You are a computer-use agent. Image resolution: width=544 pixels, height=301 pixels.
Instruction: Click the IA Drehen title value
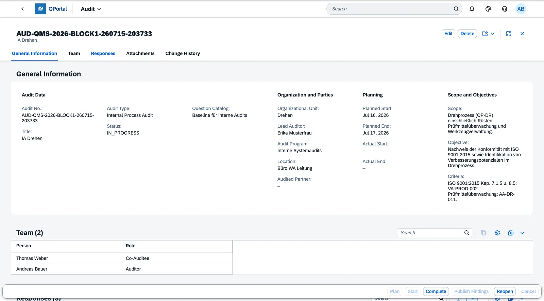point(32,138)
